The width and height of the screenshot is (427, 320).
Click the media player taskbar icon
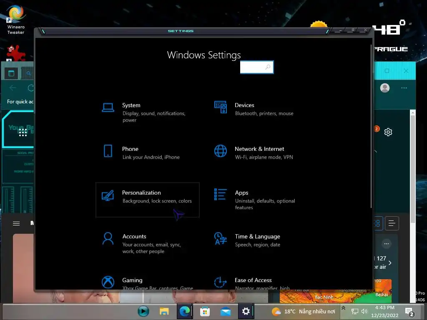[143, 311]
